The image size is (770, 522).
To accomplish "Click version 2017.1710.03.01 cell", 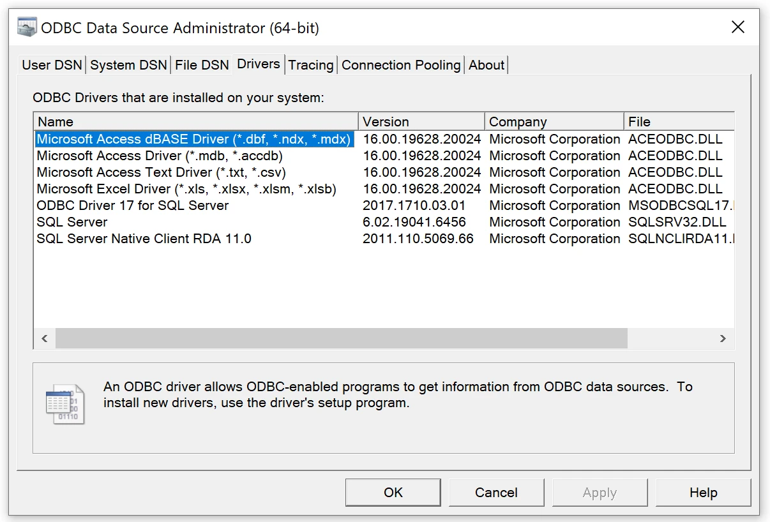I will (x=414, y=205).
